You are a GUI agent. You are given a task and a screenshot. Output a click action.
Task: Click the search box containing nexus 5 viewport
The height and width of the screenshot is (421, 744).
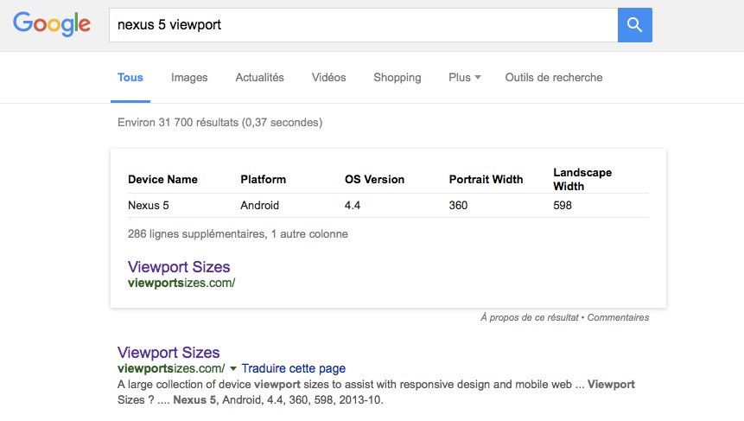363,25
